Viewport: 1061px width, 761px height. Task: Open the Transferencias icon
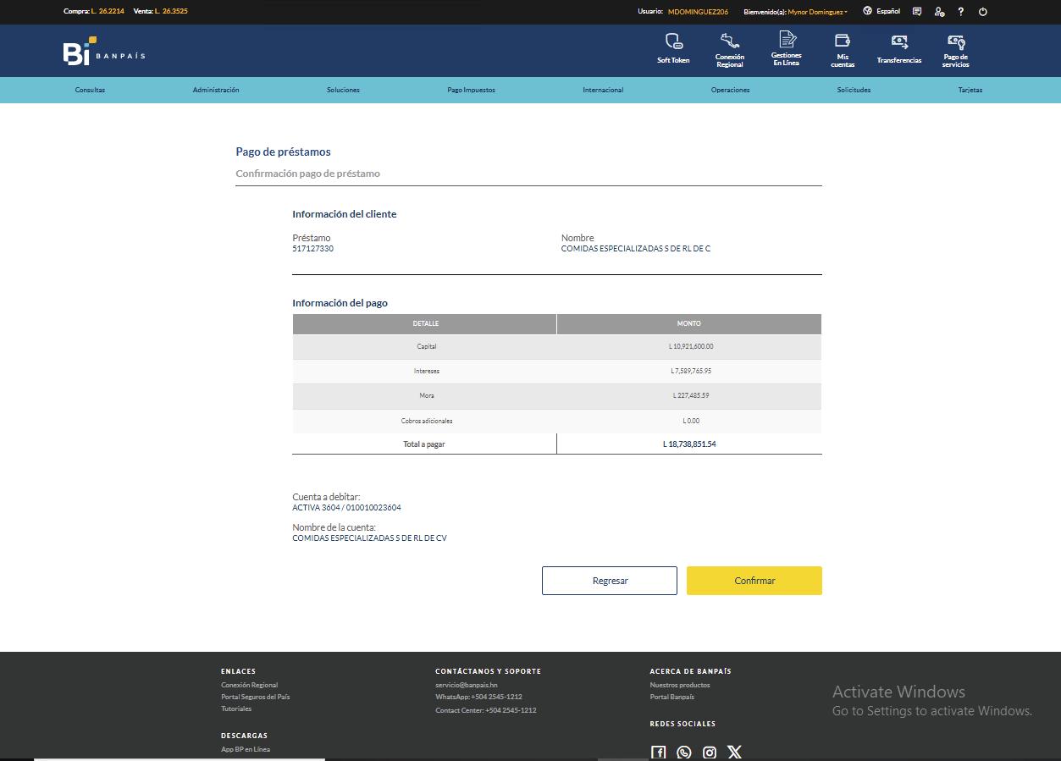pos(899,41)
